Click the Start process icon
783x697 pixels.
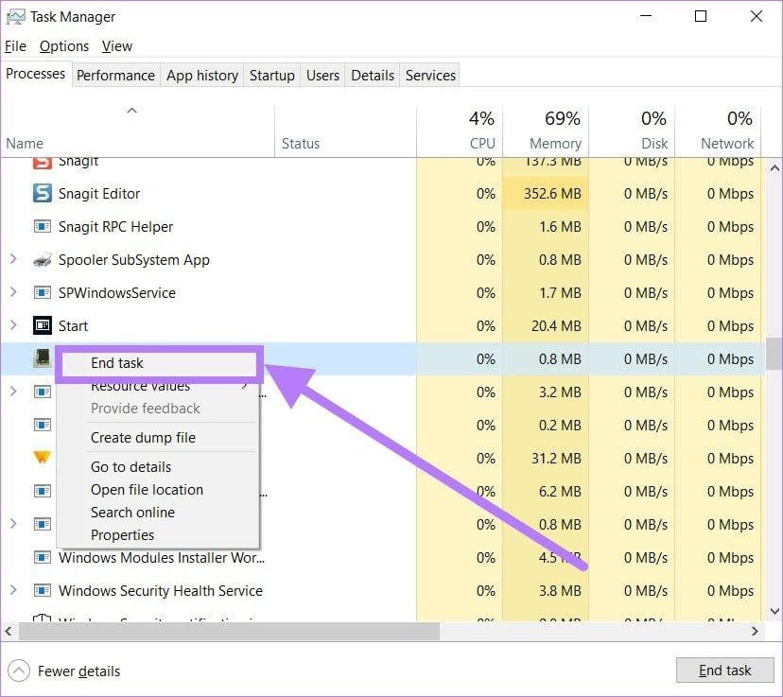point(42,325)
